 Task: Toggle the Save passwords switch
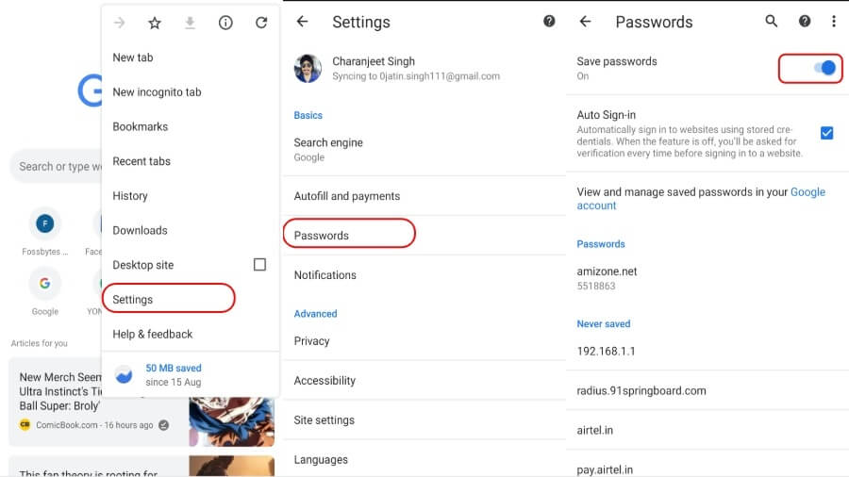tap(824, 68)
